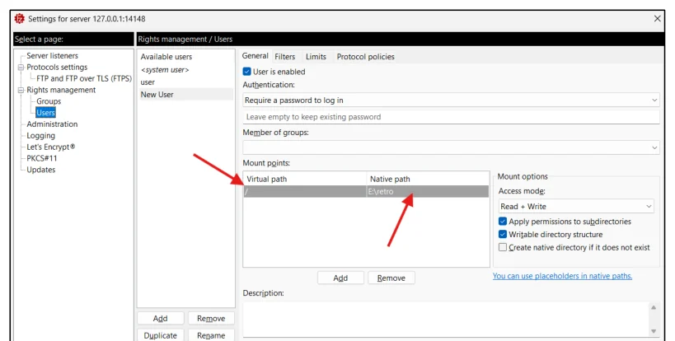The height and width of the screenshot is (341, 675).
Task: Select 'FTP and FTP over TLS (FTPS)' page
Action: (84, 78)
